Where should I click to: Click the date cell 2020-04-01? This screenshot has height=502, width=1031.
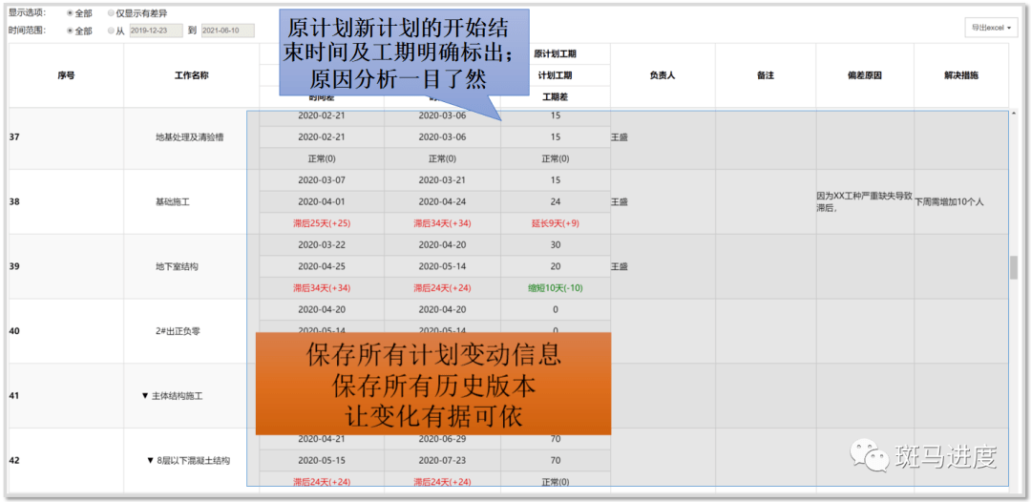click(x=321, y=201)
